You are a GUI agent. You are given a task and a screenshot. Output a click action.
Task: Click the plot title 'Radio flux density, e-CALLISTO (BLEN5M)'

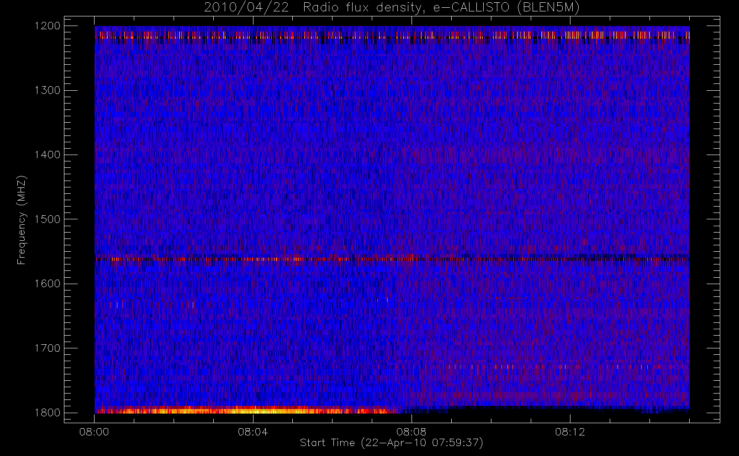441,8
